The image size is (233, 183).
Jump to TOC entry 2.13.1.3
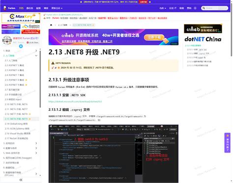pyautogui.click(x=196, y=57)
